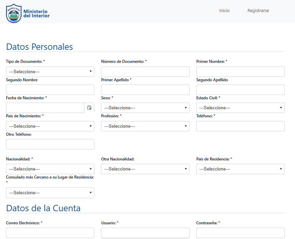Click into the Primer Nombre field
295x239 pixels.
[240, 72]
